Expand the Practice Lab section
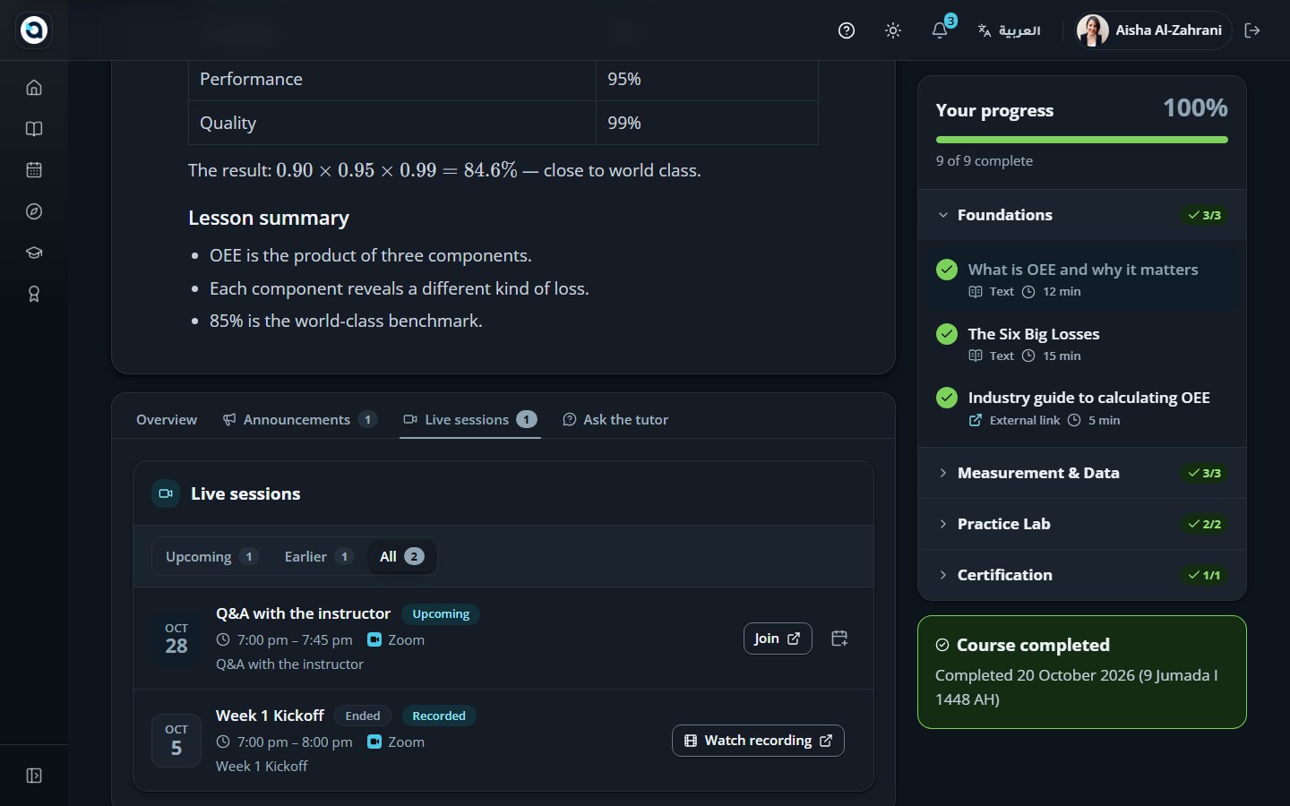This screenshot has width=1290, height=806. (x=1082, y=524)
